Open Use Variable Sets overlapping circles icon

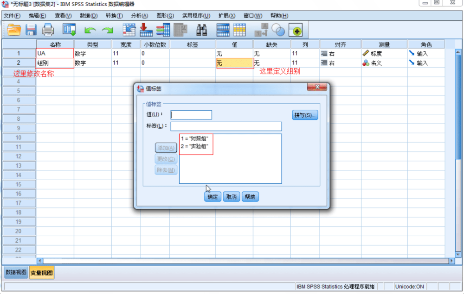tap(278, 30)
